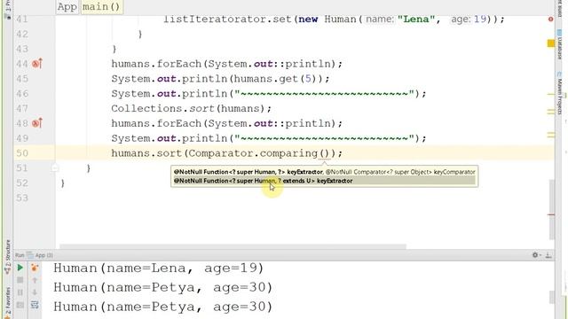This screenshot has width=568, height=319.
Task: Click line number 47 in gutter
Action: [21, 108]
